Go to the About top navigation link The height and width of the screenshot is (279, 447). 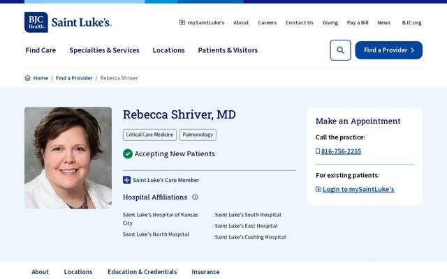(241, 22)
